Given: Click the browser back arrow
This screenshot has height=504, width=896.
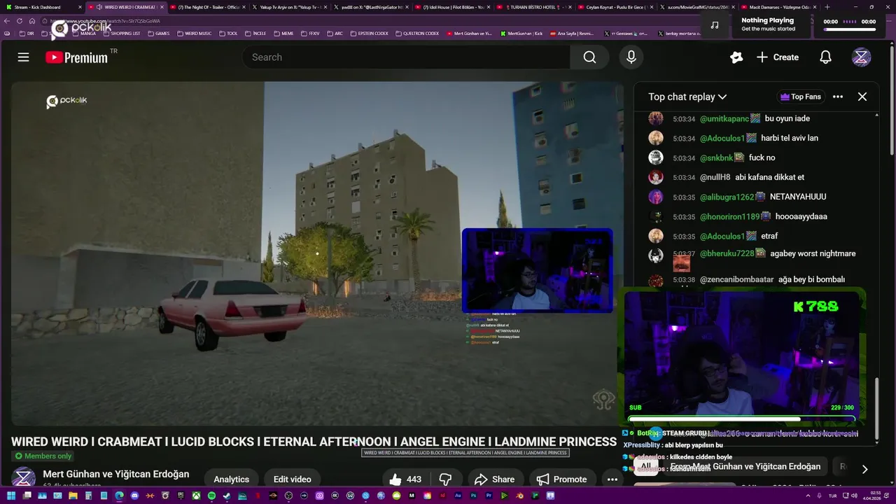Looking at the screenshot, I should pos(7,21).
